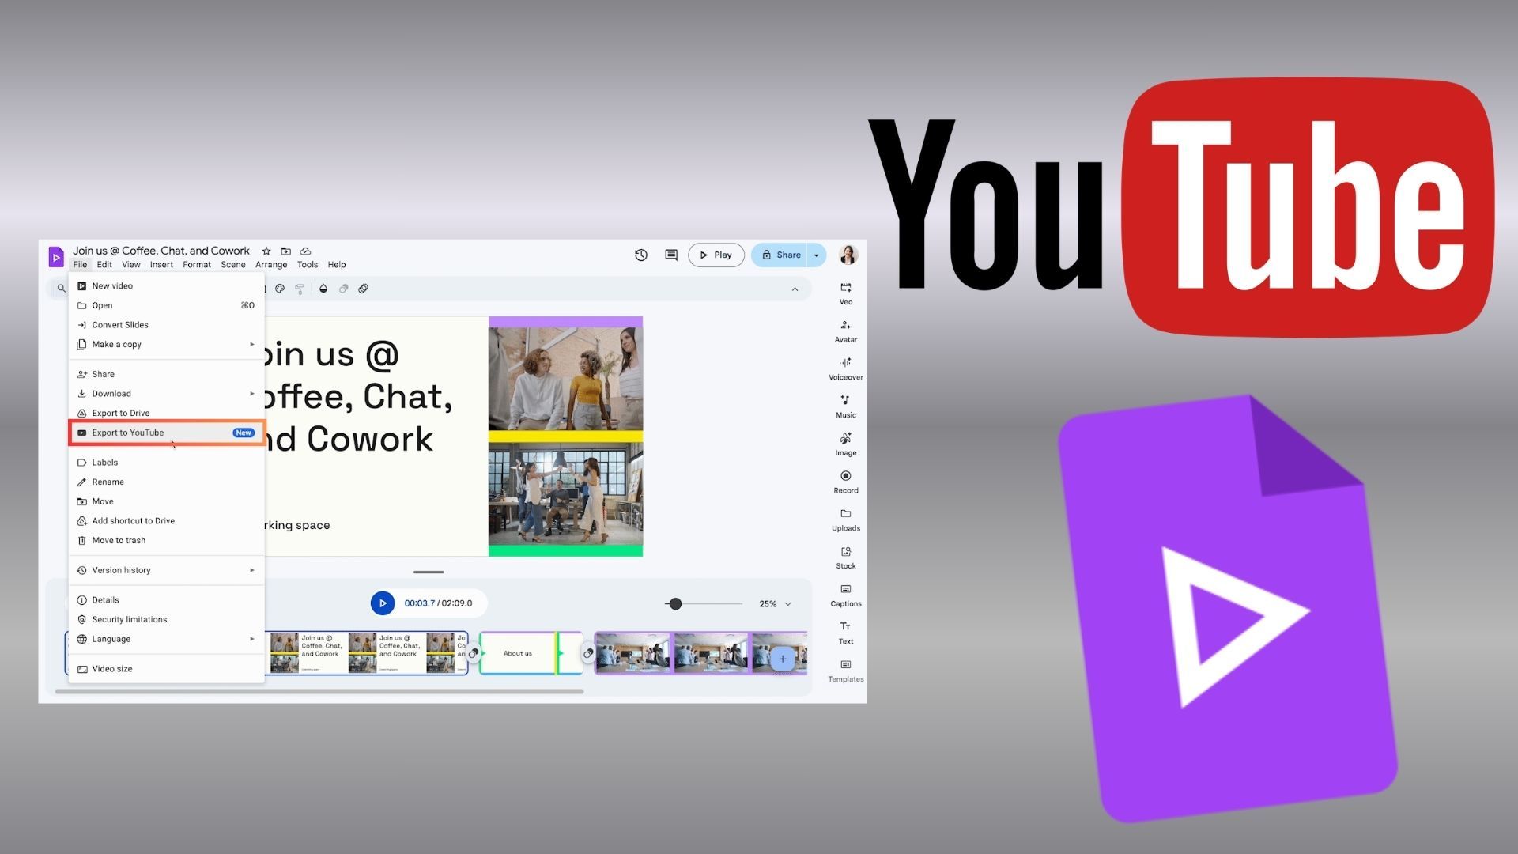The width and height of the screenshot is (1518, 854).
Task: Choose Share in the File menu
Action: [167, 374]
